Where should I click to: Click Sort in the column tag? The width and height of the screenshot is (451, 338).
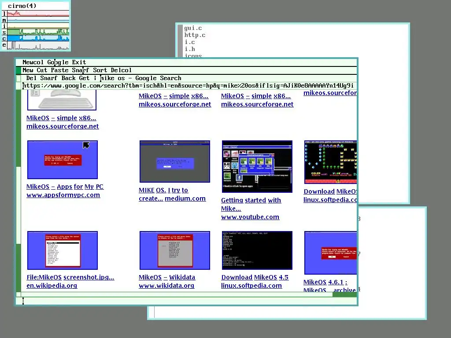click(x=100, y=70)
